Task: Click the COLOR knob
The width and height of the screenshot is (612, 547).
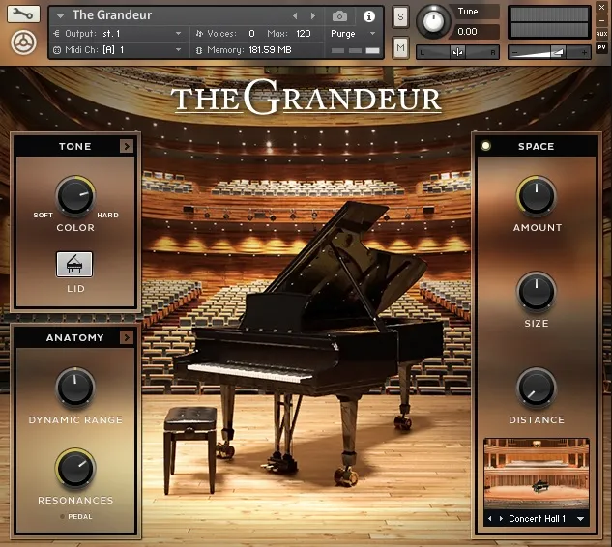Action: click(x=75, y=195)
